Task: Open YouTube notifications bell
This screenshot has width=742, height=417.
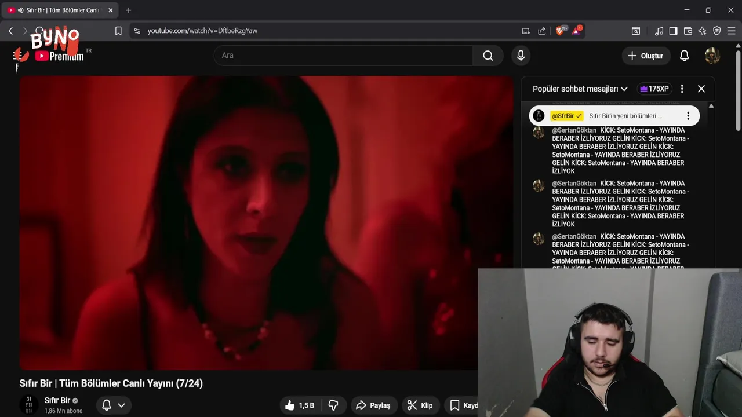Action: pos(684,56)
